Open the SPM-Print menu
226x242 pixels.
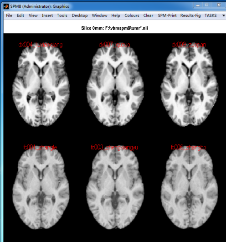coord(167,15)
